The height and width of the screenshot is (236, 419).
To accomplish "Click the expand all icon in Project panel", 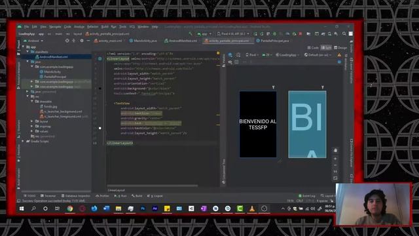I will [x=74, y=41].
